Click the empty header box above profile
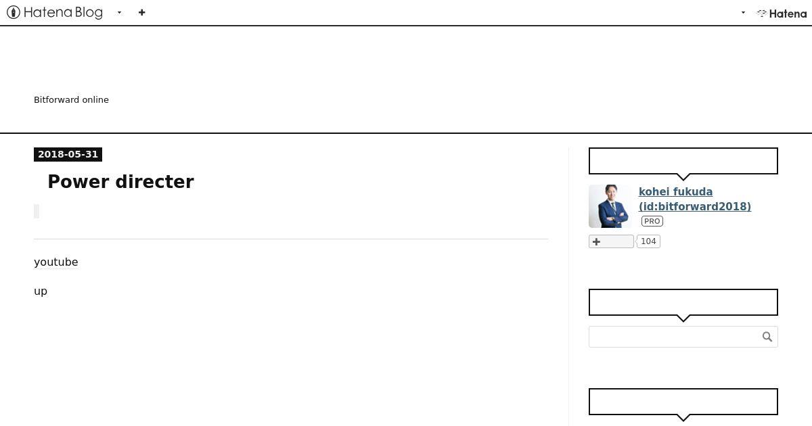 (x=683, y=161)
